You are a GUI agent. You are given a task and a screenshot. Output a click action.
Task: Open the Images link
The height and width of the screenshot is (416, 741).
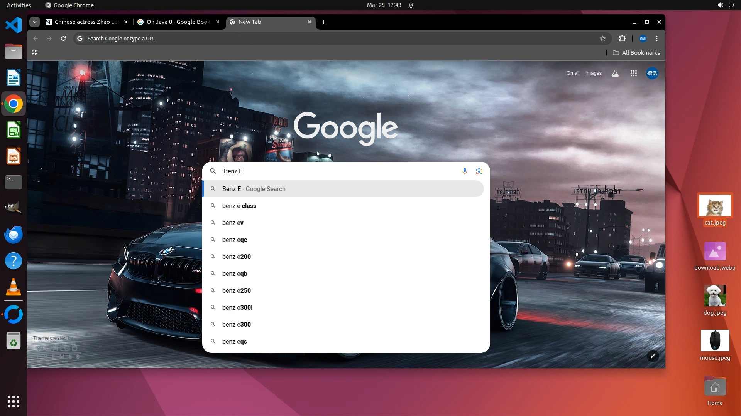point(593,73)
